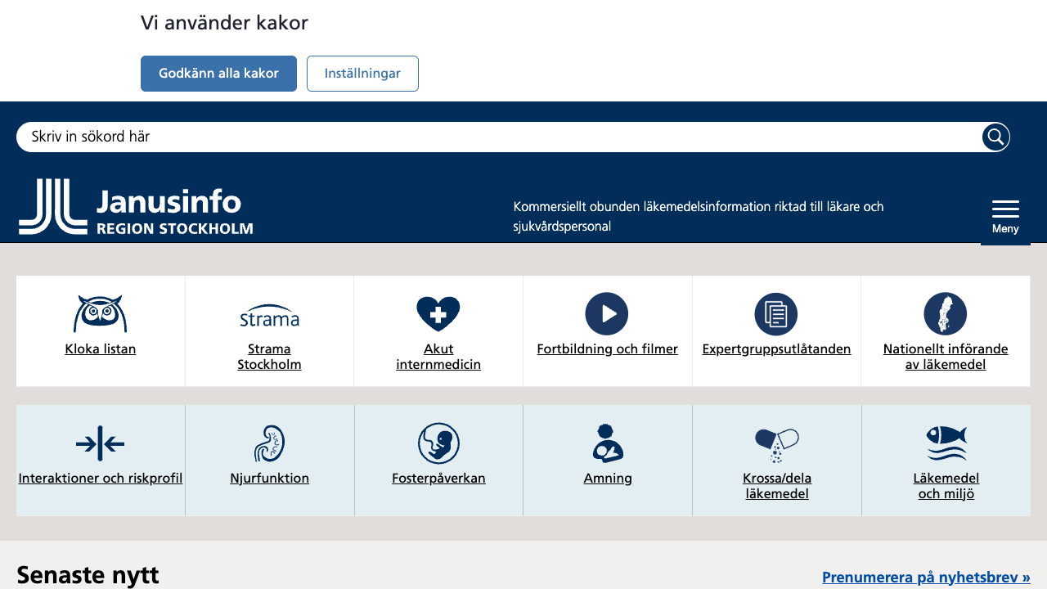This screenshot has width=1047, height=589.
Task: Follow the Prenumerera på nyhetsbrev link
Action: 926,577
